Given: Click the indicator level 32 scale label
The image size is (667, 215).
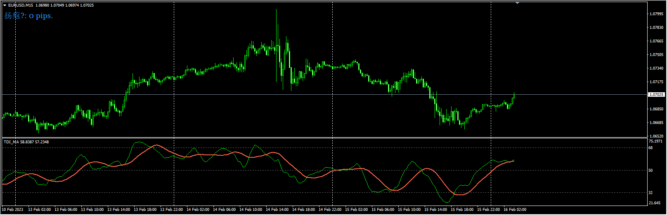Looking at the screenshot, I should tap(651, 193).
